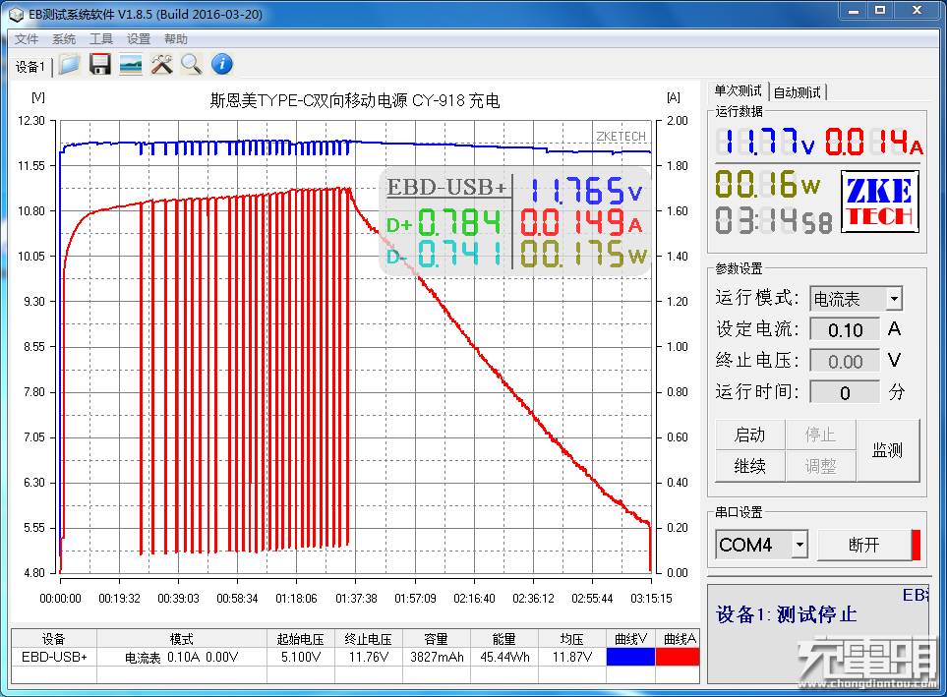Viewport: 947px width, 697px height.
Task: Click the 模式 column header
Action: (x=182, y=639)
